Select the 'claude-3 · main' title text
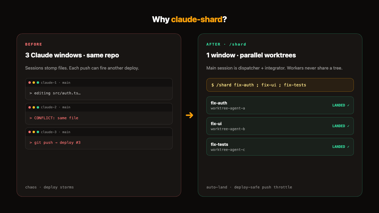Image resolution: width=379 pixels, height=213 pixels. pos(56,132)
